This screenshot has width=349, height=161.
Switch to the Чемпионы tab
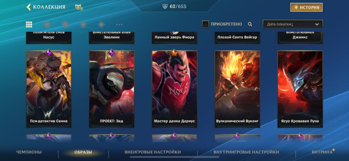[x=29, y=152]
